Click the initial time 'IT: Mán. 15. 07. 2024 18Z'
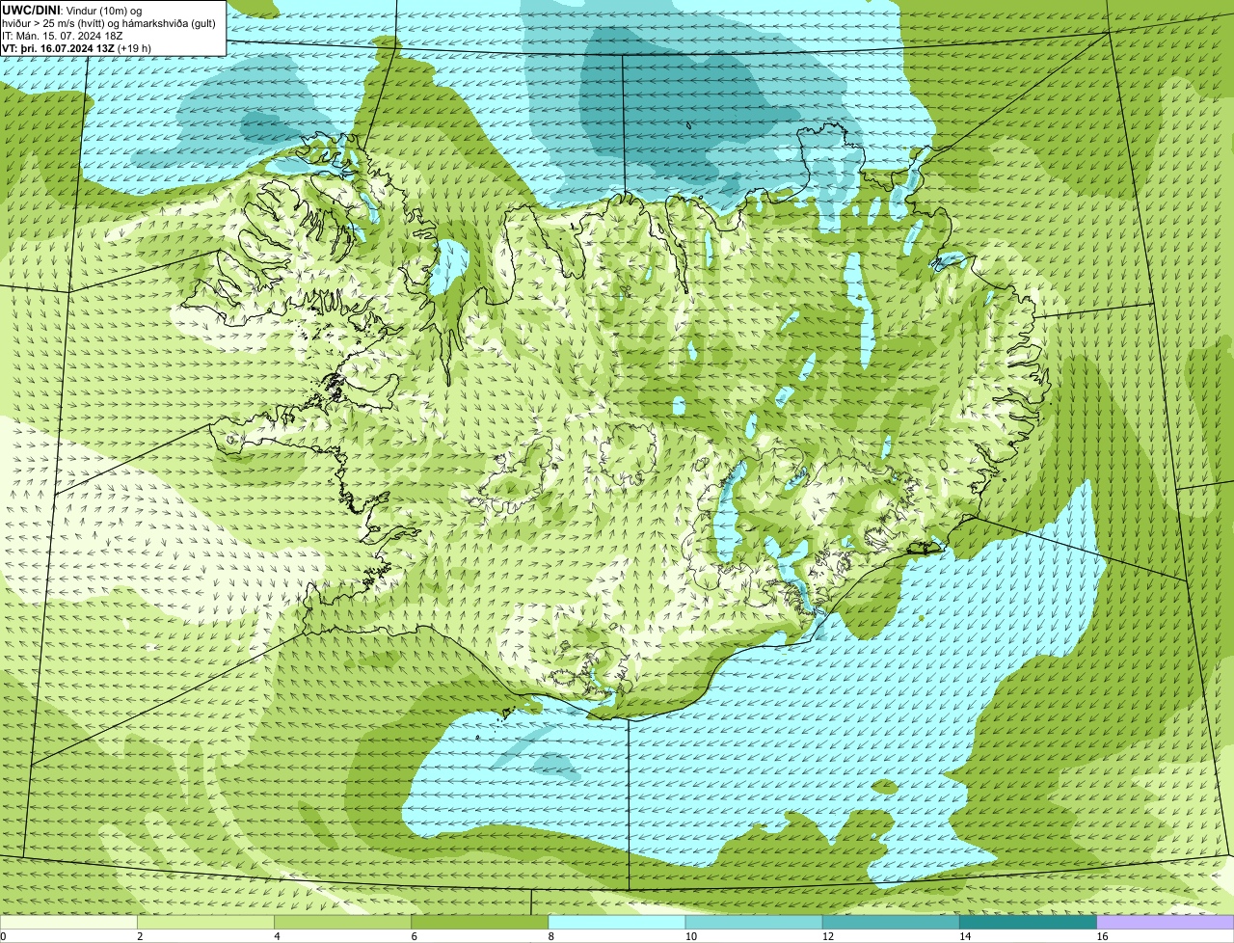 [63, 35]
